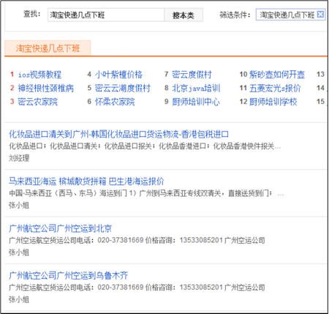Click the 查找 search input field
This screenshot has height=314, width=329.
pos(106,15)
